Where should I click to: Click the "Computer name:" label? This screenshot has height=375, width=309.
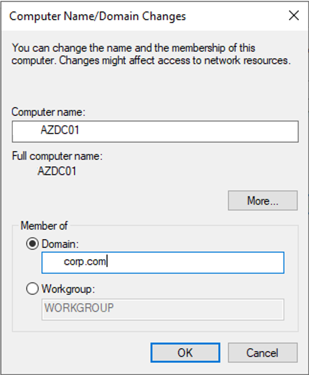[48, 112]
